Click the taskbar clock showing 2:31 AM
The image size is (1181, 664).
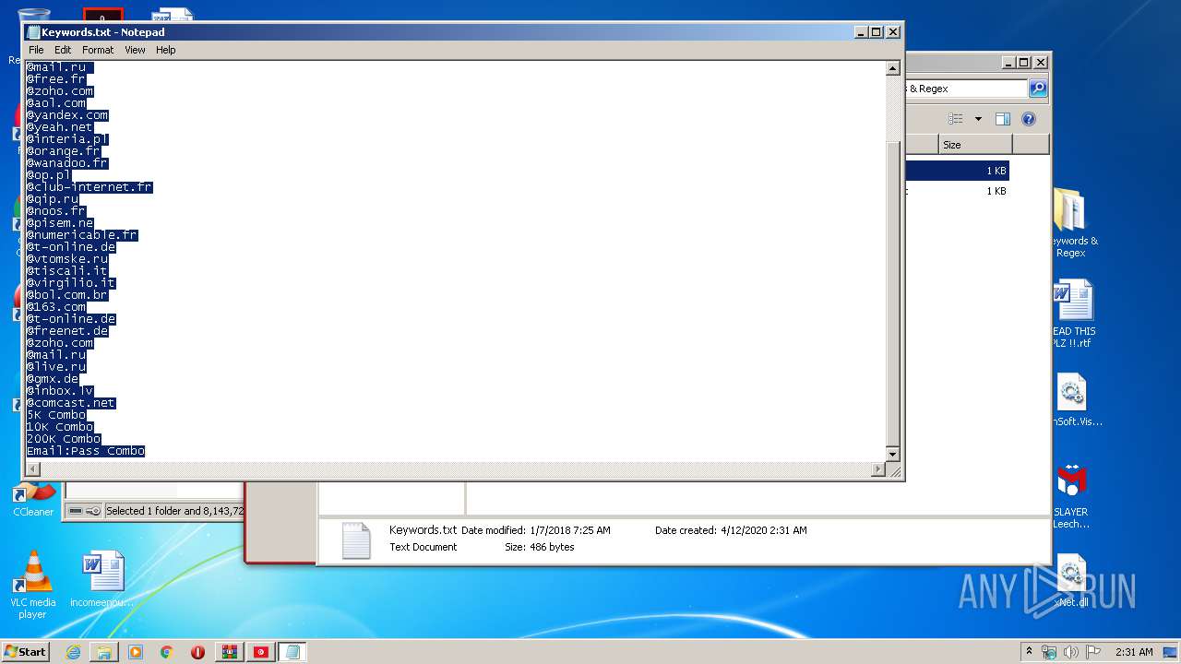(x=1134, y=652)
